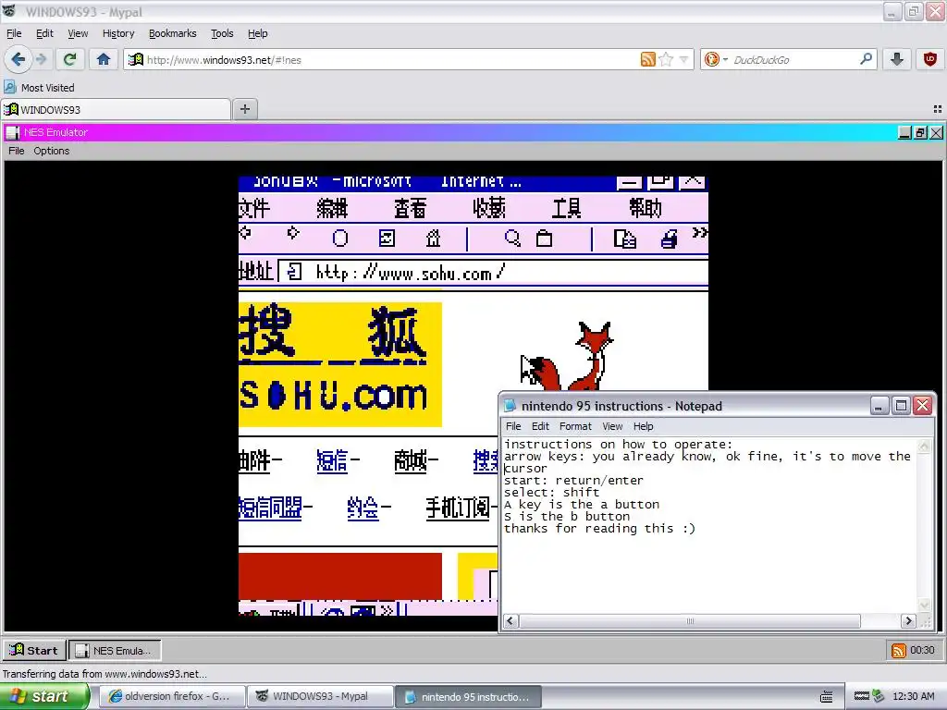The width and height of the screenshot is (947, 710).
Task: Click the search magnifier in emulated browser
Action: click(x=512, y=239)
